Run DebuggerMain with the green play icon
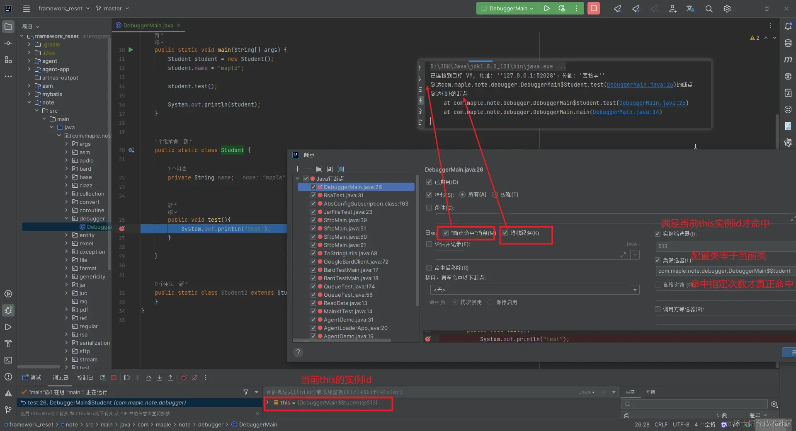796x431 pixels. 547,8
